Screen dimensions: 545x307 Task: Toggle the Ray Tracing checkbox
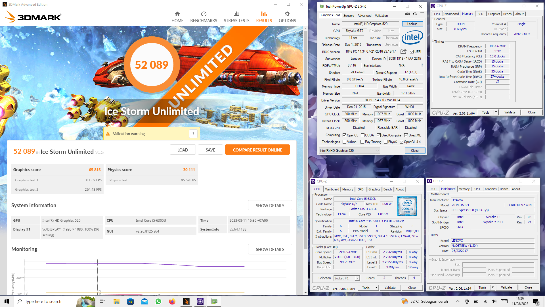click(362, 142)
